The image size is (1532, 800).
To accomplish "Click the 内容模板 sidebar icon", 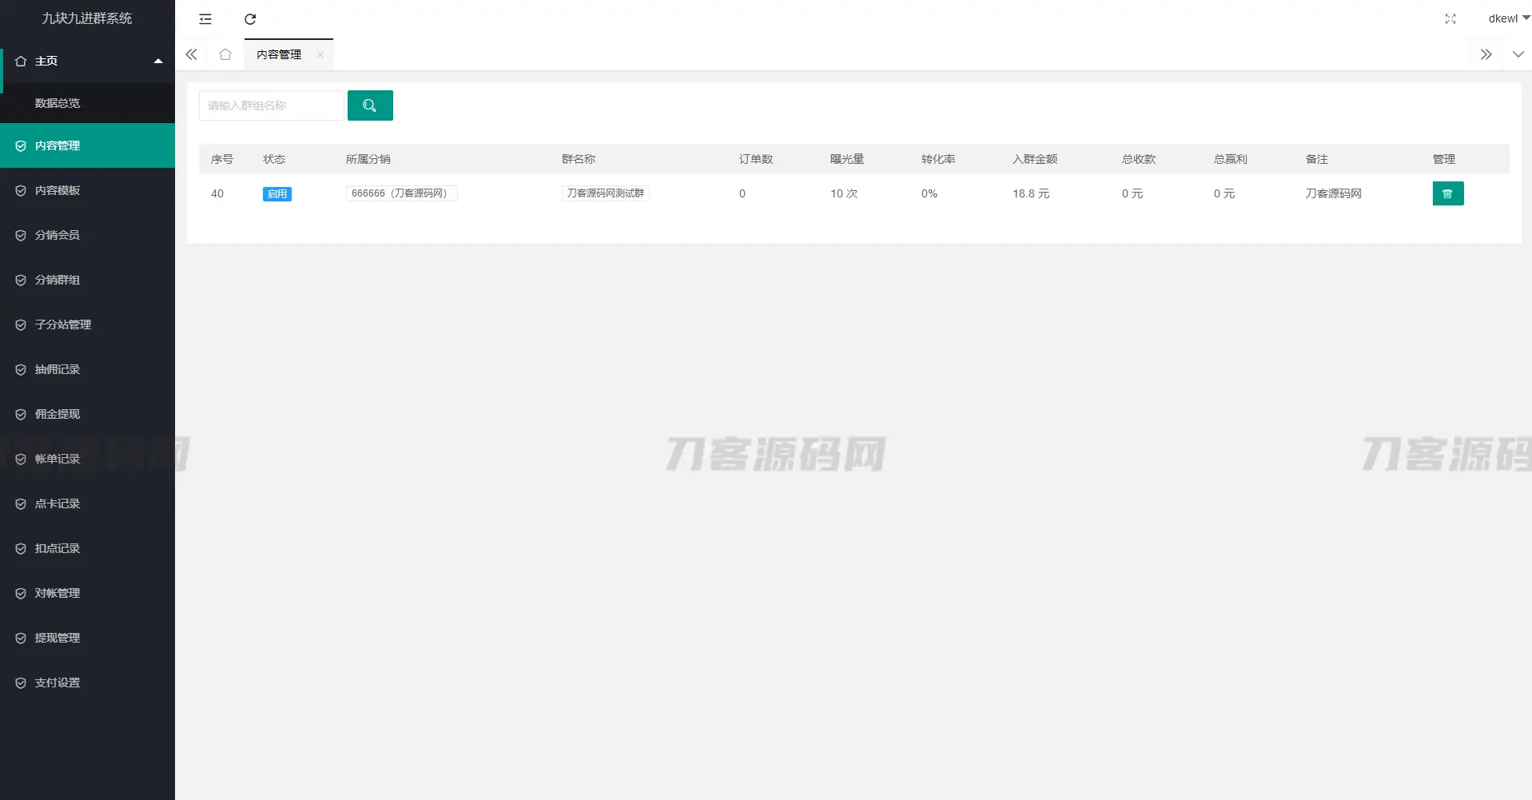I will click(x=20, y=190).
